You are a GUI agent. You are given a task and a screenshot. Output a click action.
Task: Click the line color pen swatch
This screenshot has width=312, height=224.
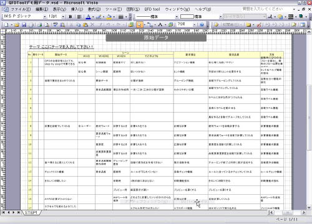point(99,17)
